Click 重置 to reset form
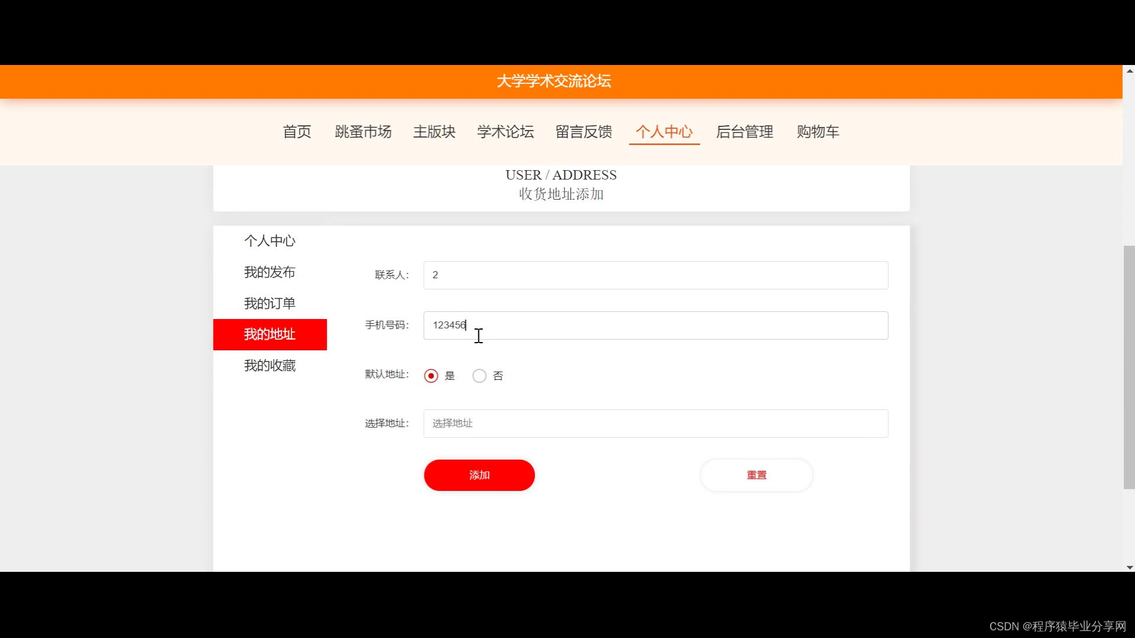 coord(756,475)
